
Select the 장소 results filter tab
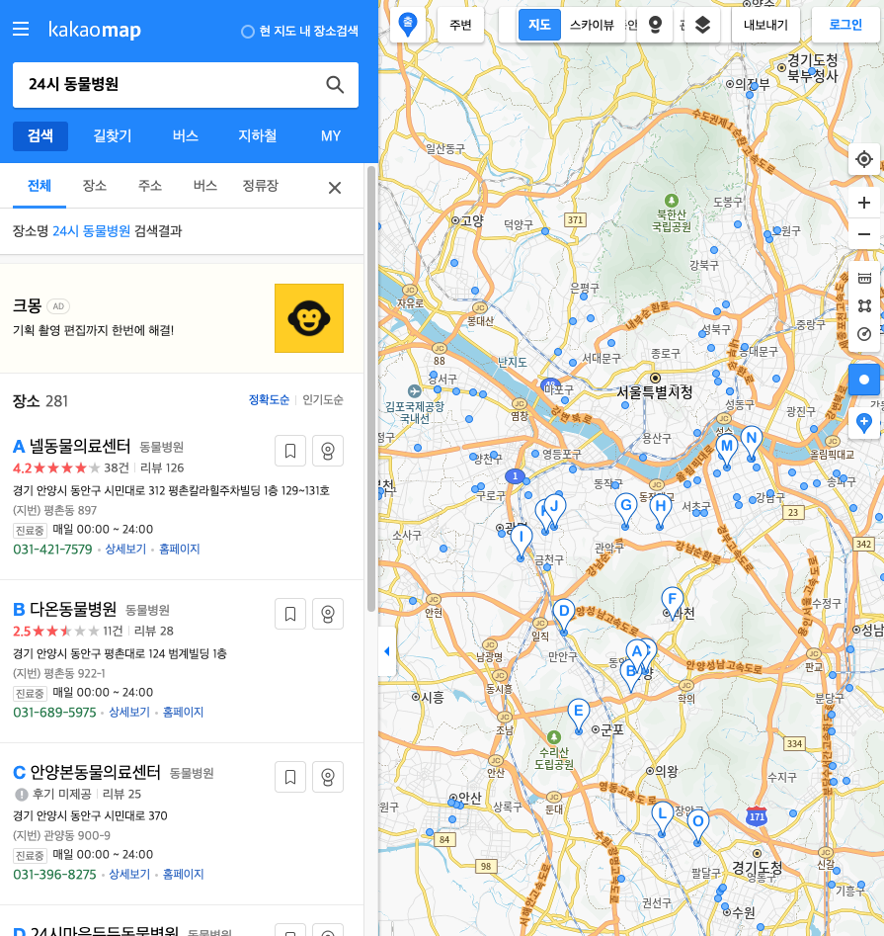(94, 186)
